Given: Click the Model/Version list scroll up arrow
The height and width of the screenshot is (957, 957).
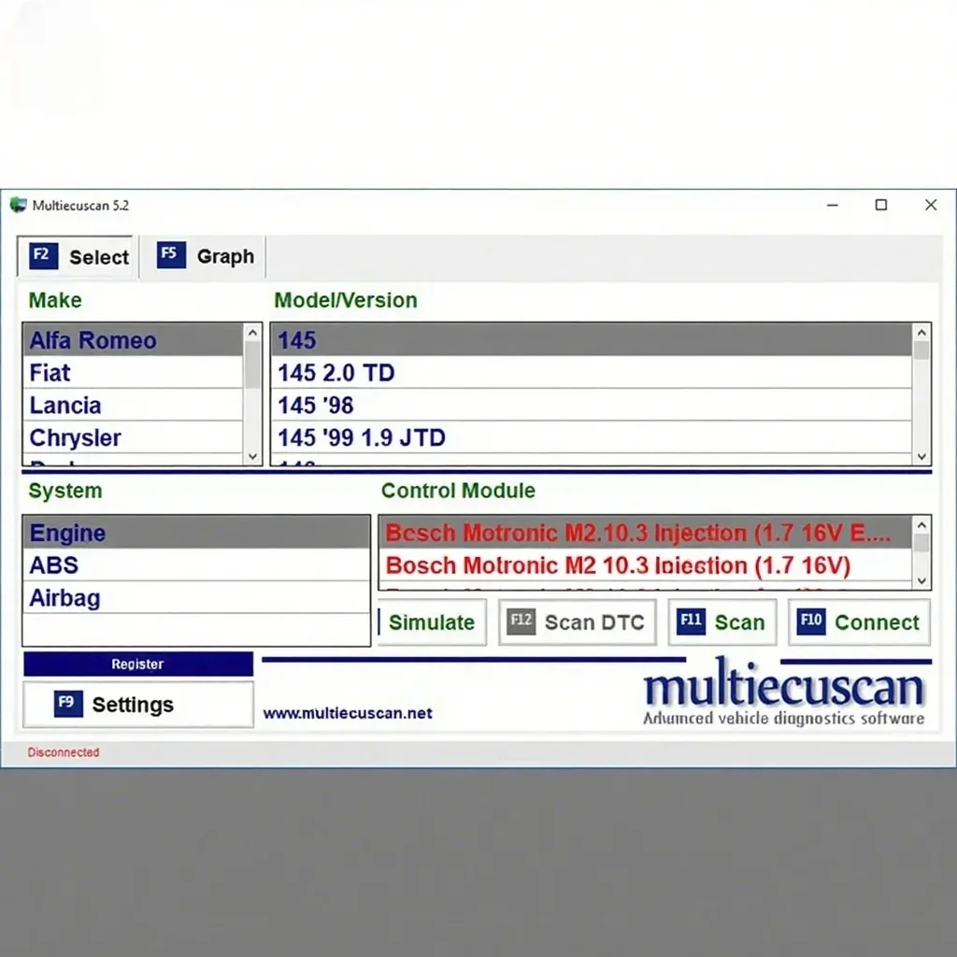Looking at the screenshot, I should coord(921,333).
